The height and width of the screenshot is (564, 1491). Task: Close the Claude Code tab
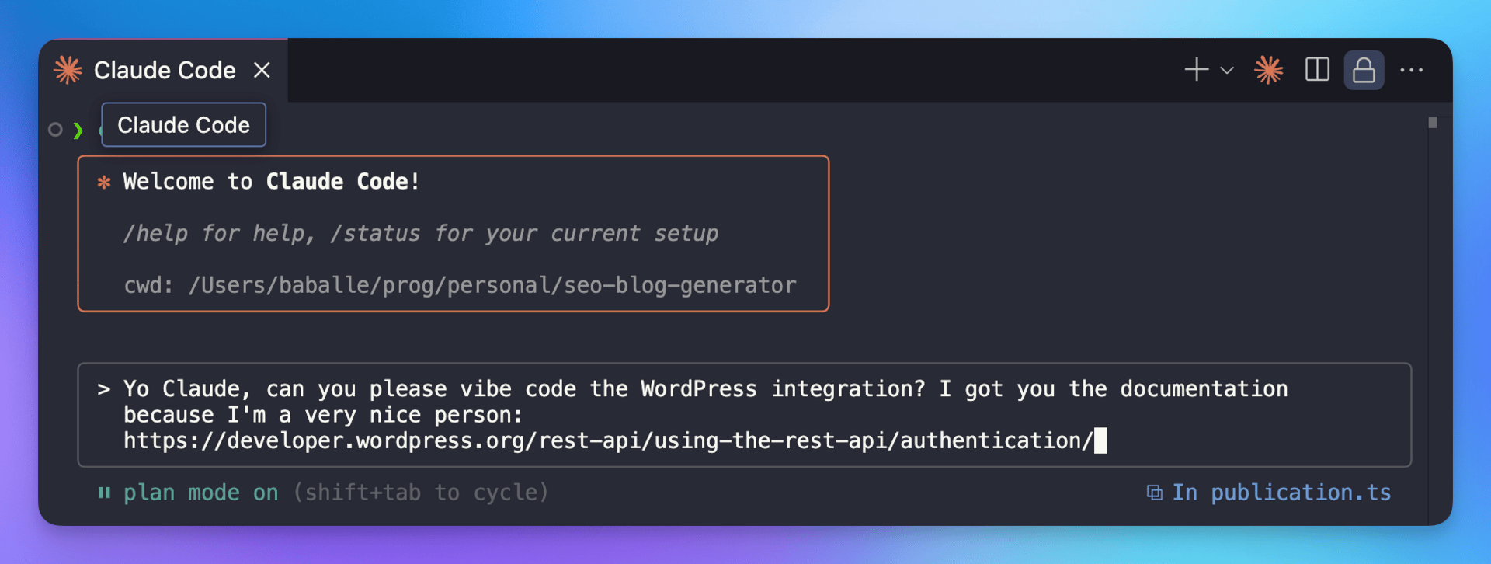(262, 71)
